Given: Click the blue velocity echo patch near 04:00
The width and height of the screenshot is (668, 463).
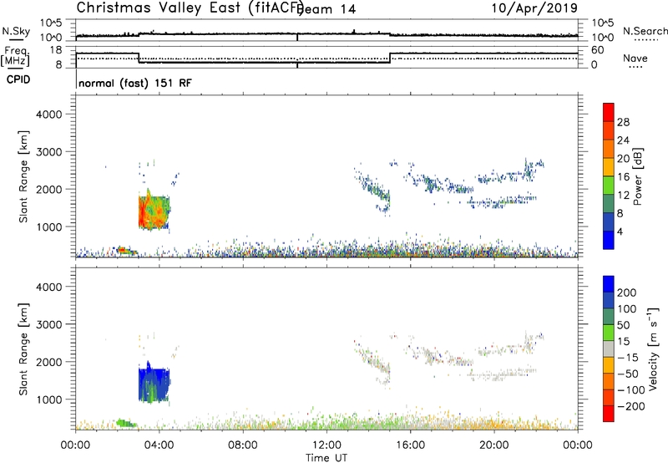Looking at the screenshot, I should coord(154,385).
